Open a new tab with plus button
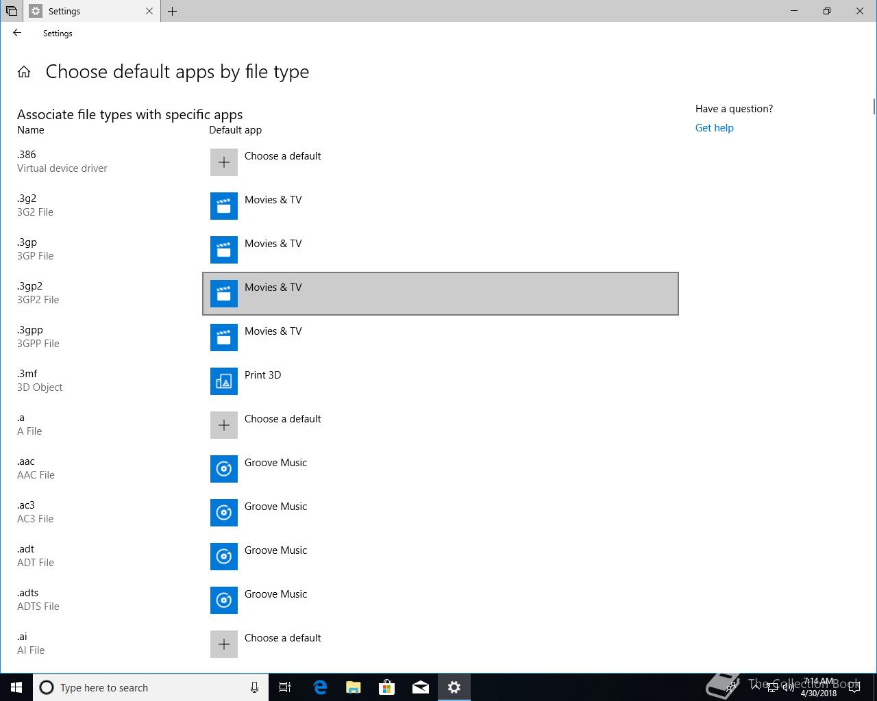 [172, 11]
